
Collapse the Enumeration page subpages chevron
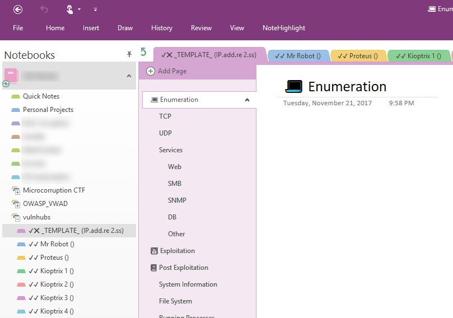coord(247,100)
